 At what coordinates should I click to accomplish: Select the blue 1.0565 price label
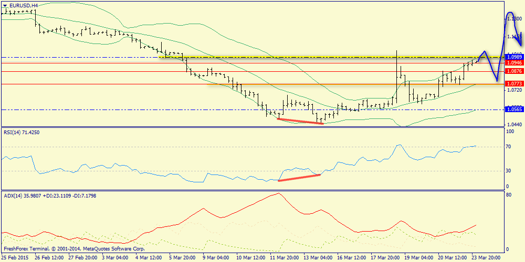point(513,110)
